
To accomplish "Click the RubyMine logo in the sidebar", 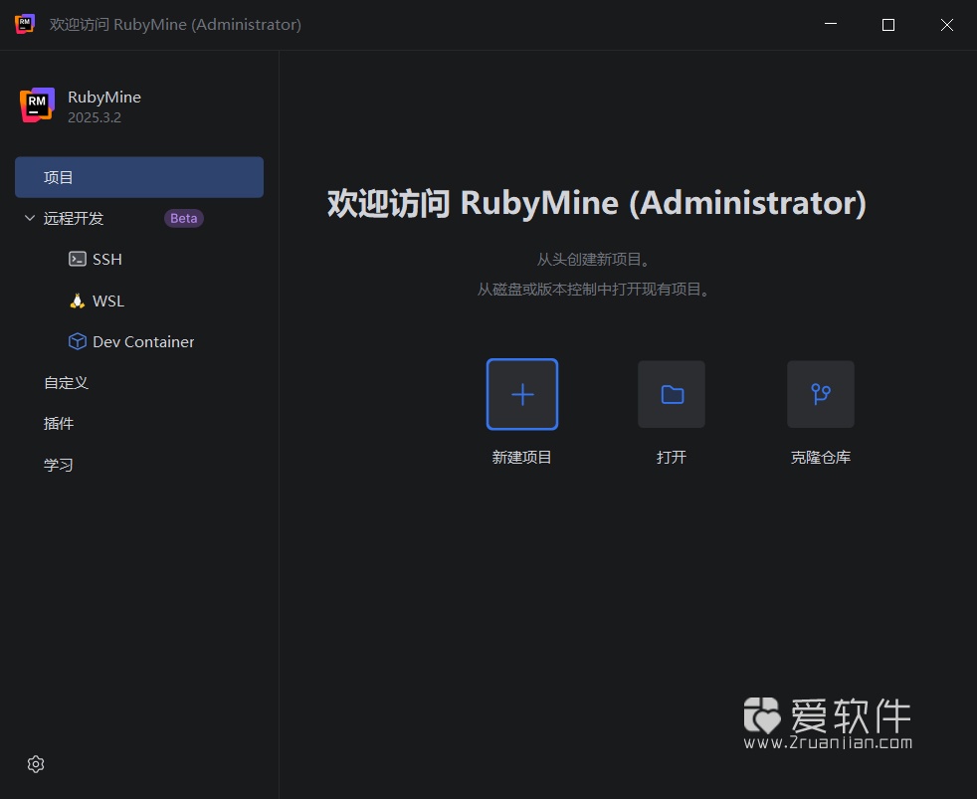I will pos(37,103).
